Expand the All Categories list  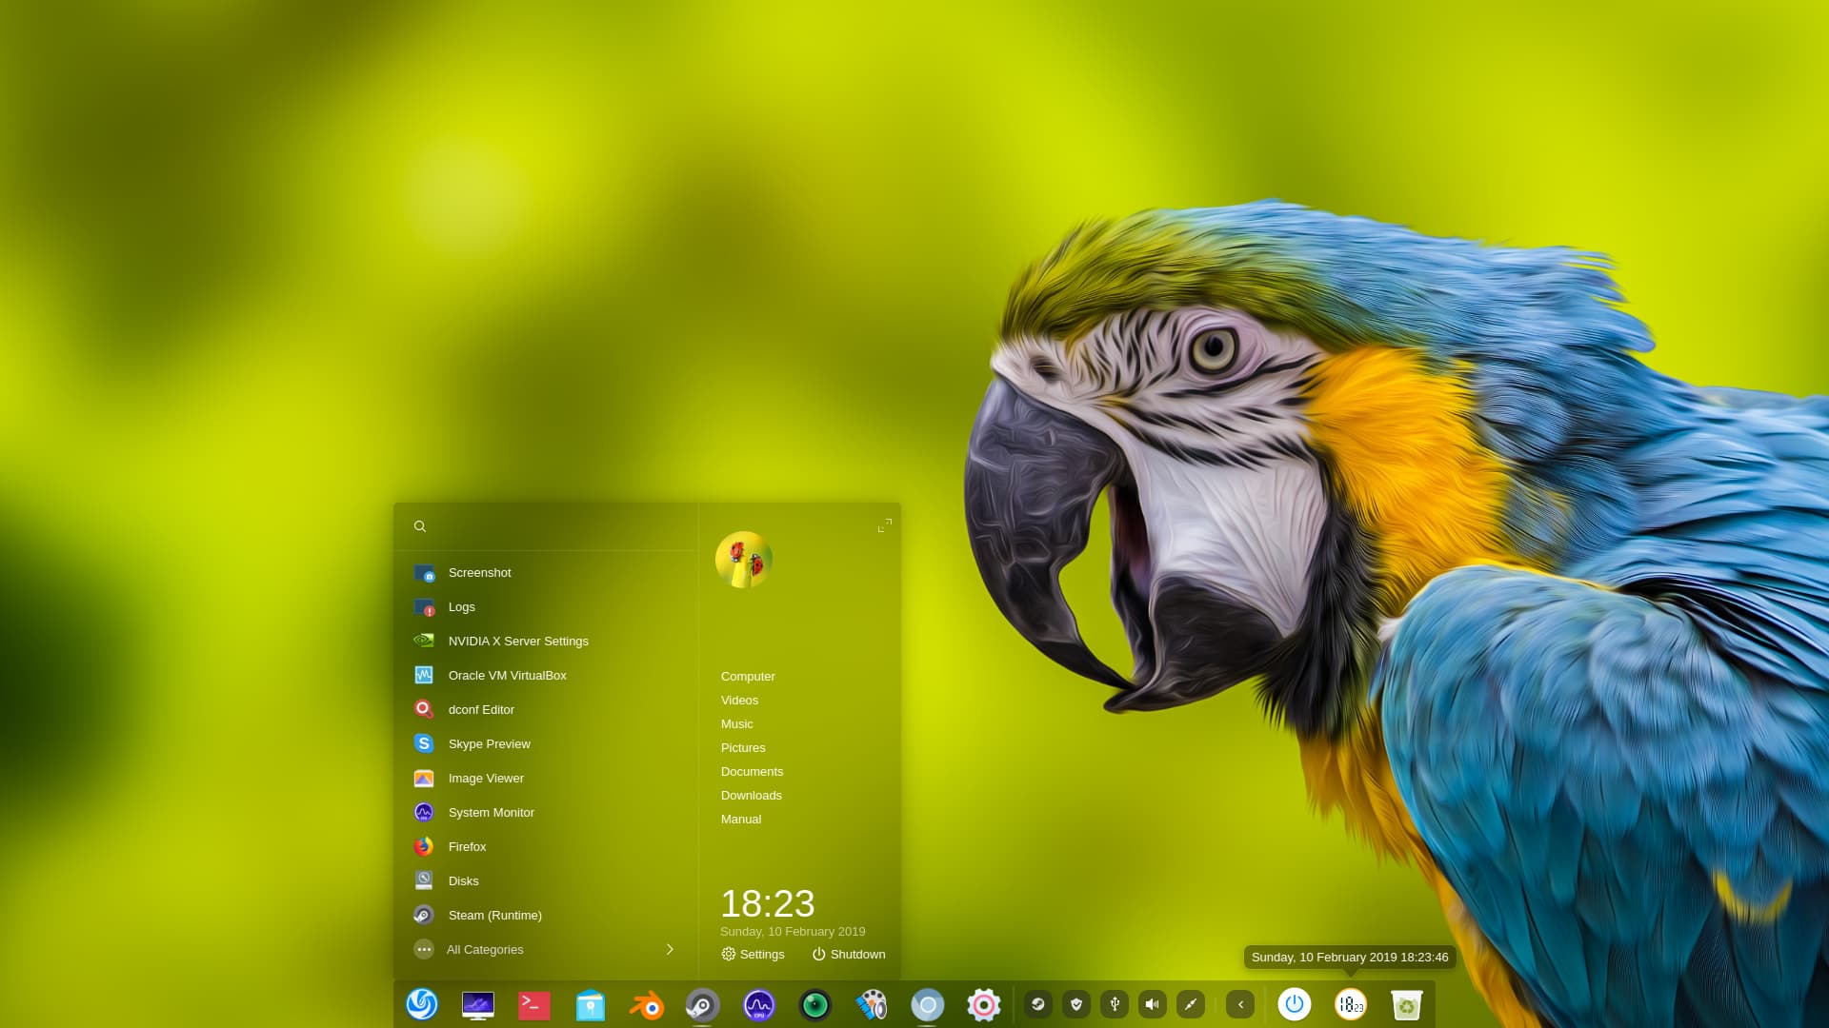[x=546, y=949]
